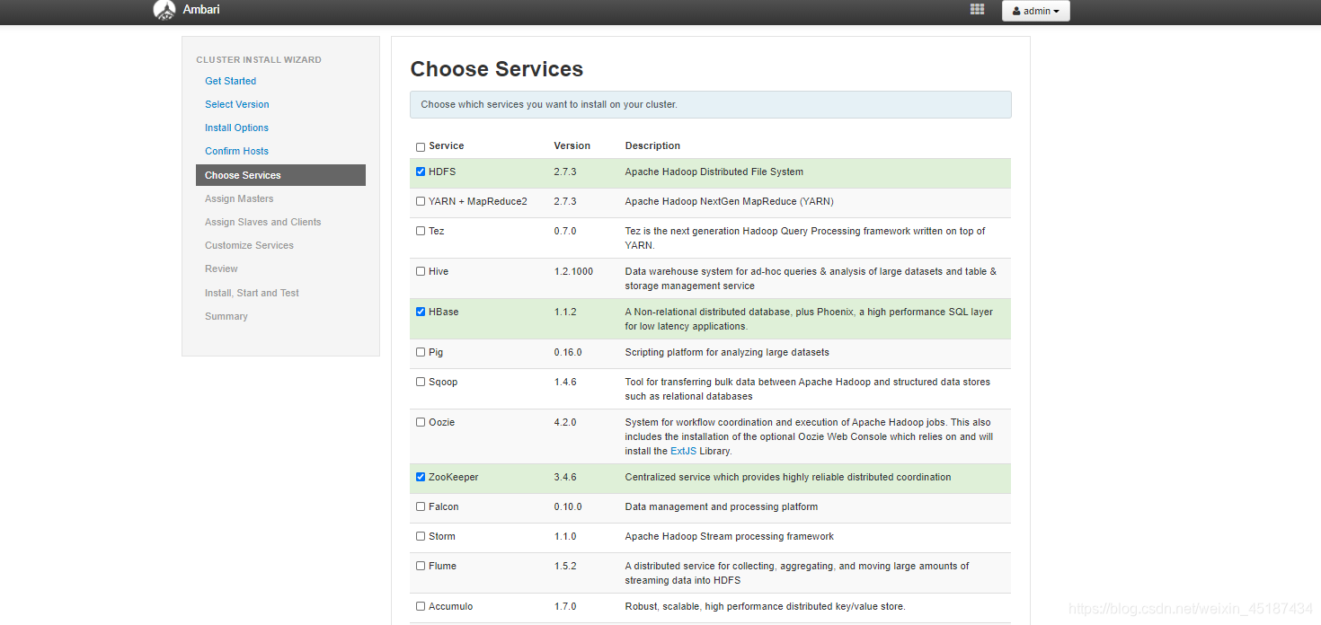
Task: Go to Select Version wizard step
Action: (x=237, y=104)
